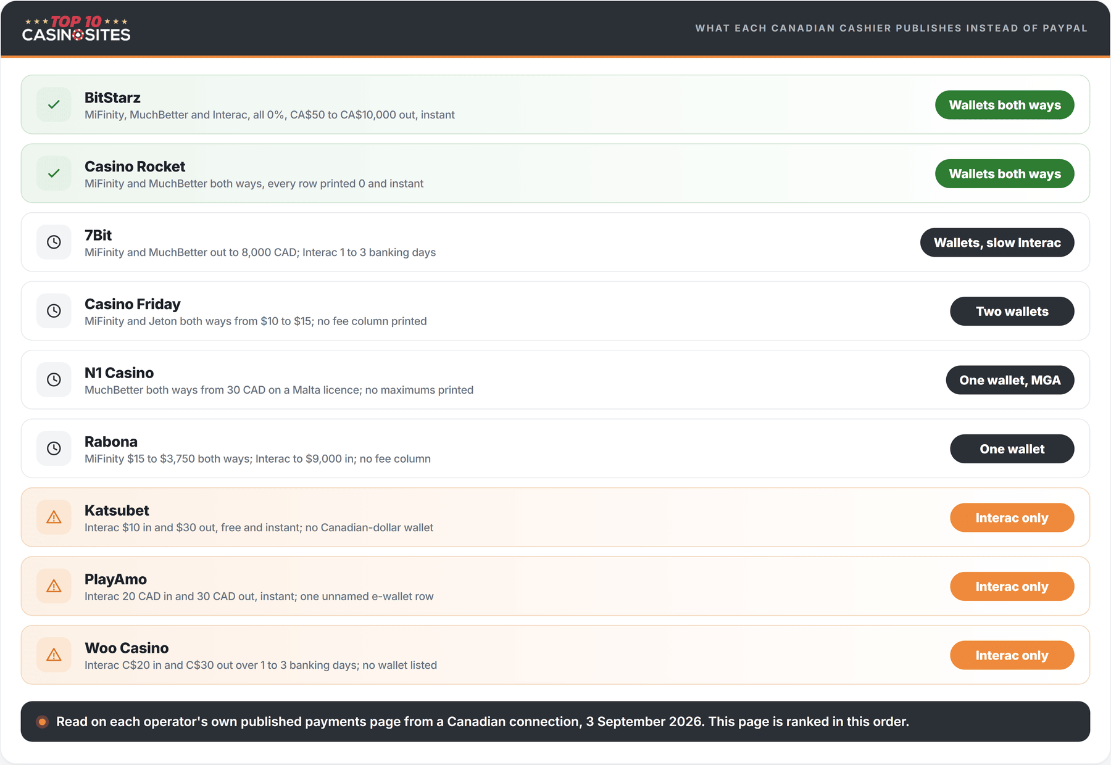Choose the Rabona casino name
1111x765 pixels.
point(111,442)
